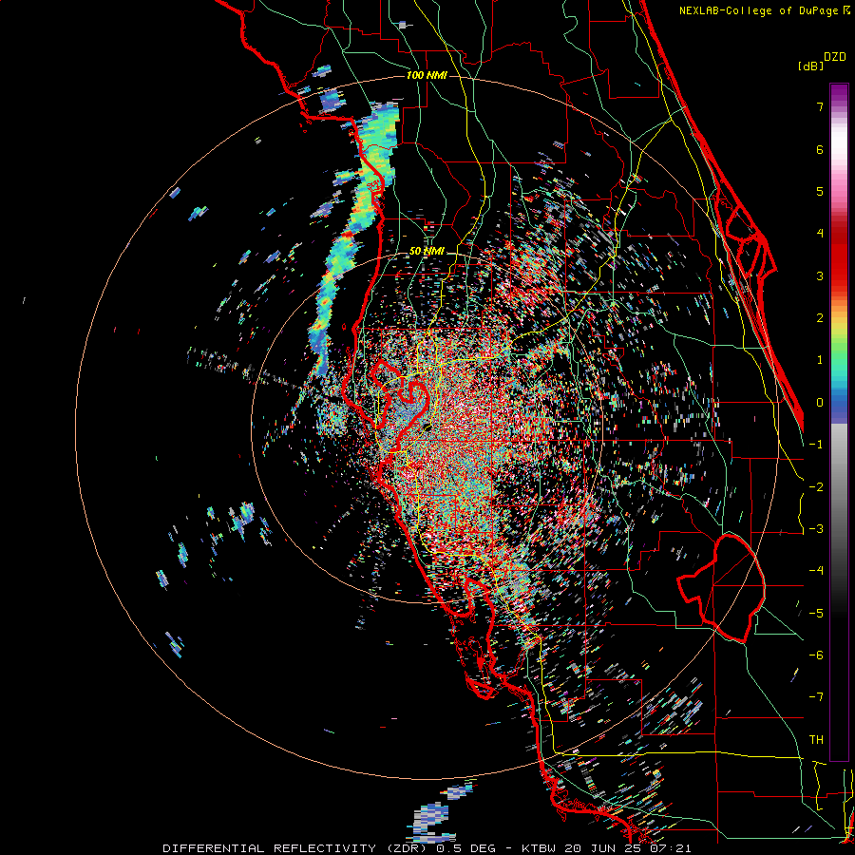The height and width of the screenshot is (855, 855).
Task: Click the colorbar value -1
Action: coord(816,445)
